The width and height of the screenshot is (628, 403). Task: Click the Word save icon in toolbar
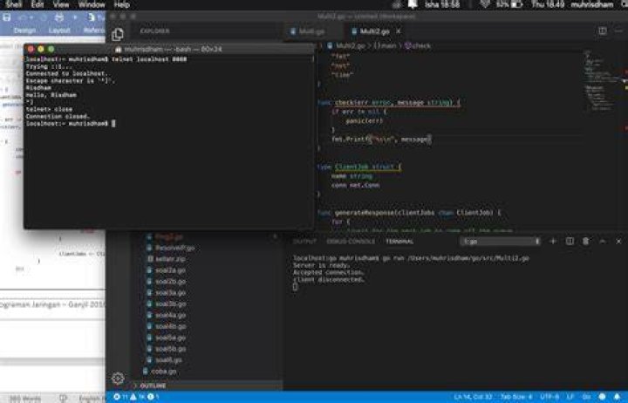pos(7,17)
